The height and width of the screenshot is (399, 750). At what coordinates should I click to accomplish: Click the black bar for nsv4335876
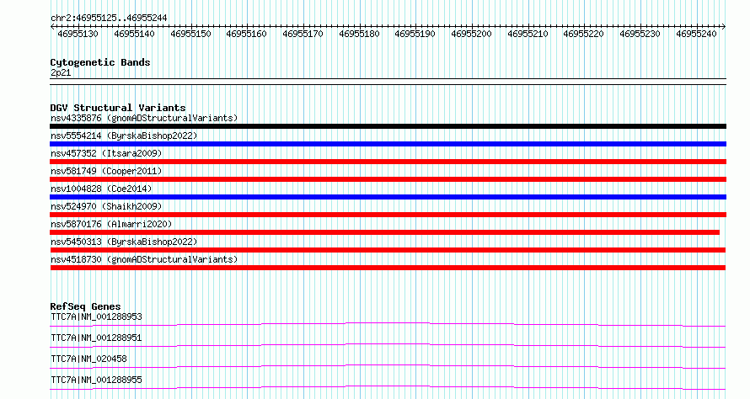[x=388, y=126]
